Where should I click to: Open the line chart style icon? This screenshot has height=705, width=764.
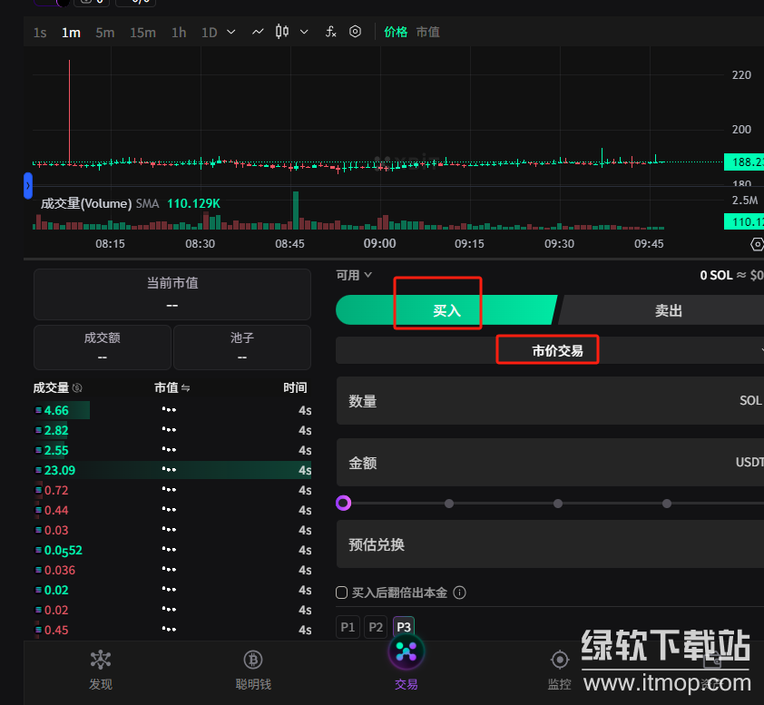[258, 32]
